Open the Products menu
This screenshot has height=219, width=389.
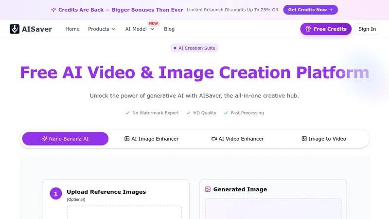(102, 29)
